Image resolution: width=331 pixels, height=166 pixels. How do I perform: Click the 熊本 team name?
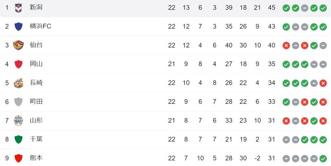pos(36,158)
